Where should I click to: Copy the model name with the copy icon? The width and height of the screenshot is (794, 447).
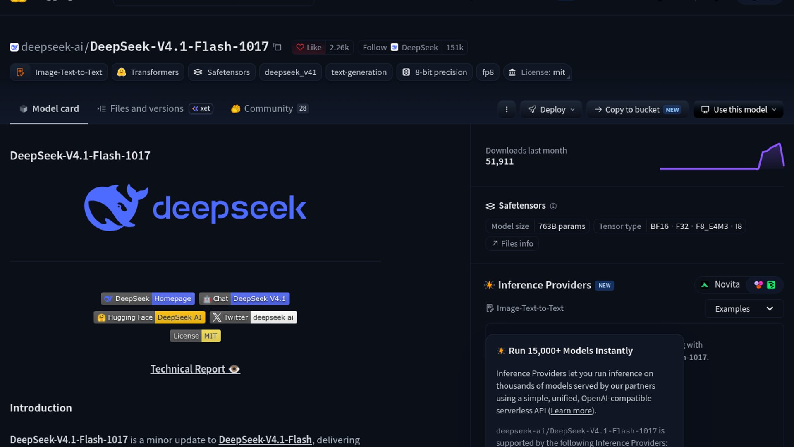point(277,47)
